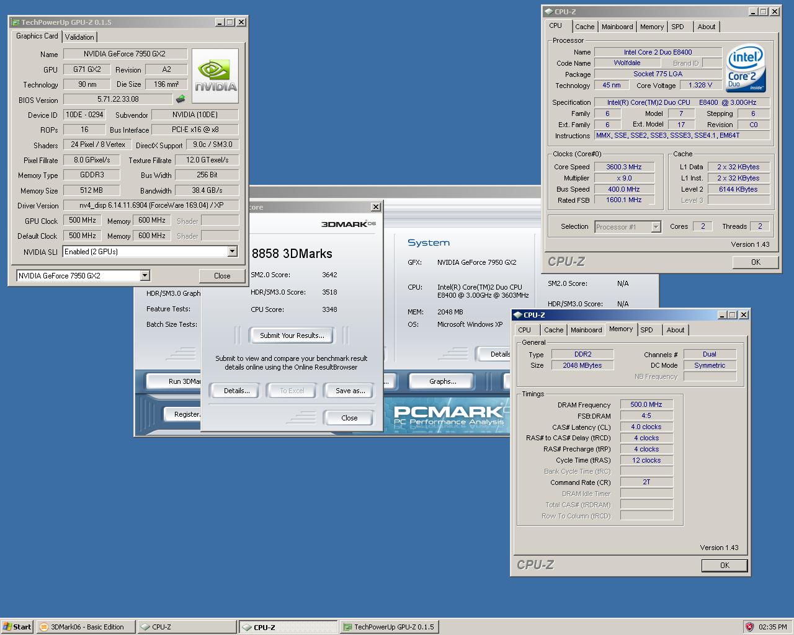Screen dimensions: 794x635
Task: Click the NVIDIA logo in GPU-Z
Action: pos(215,76)
